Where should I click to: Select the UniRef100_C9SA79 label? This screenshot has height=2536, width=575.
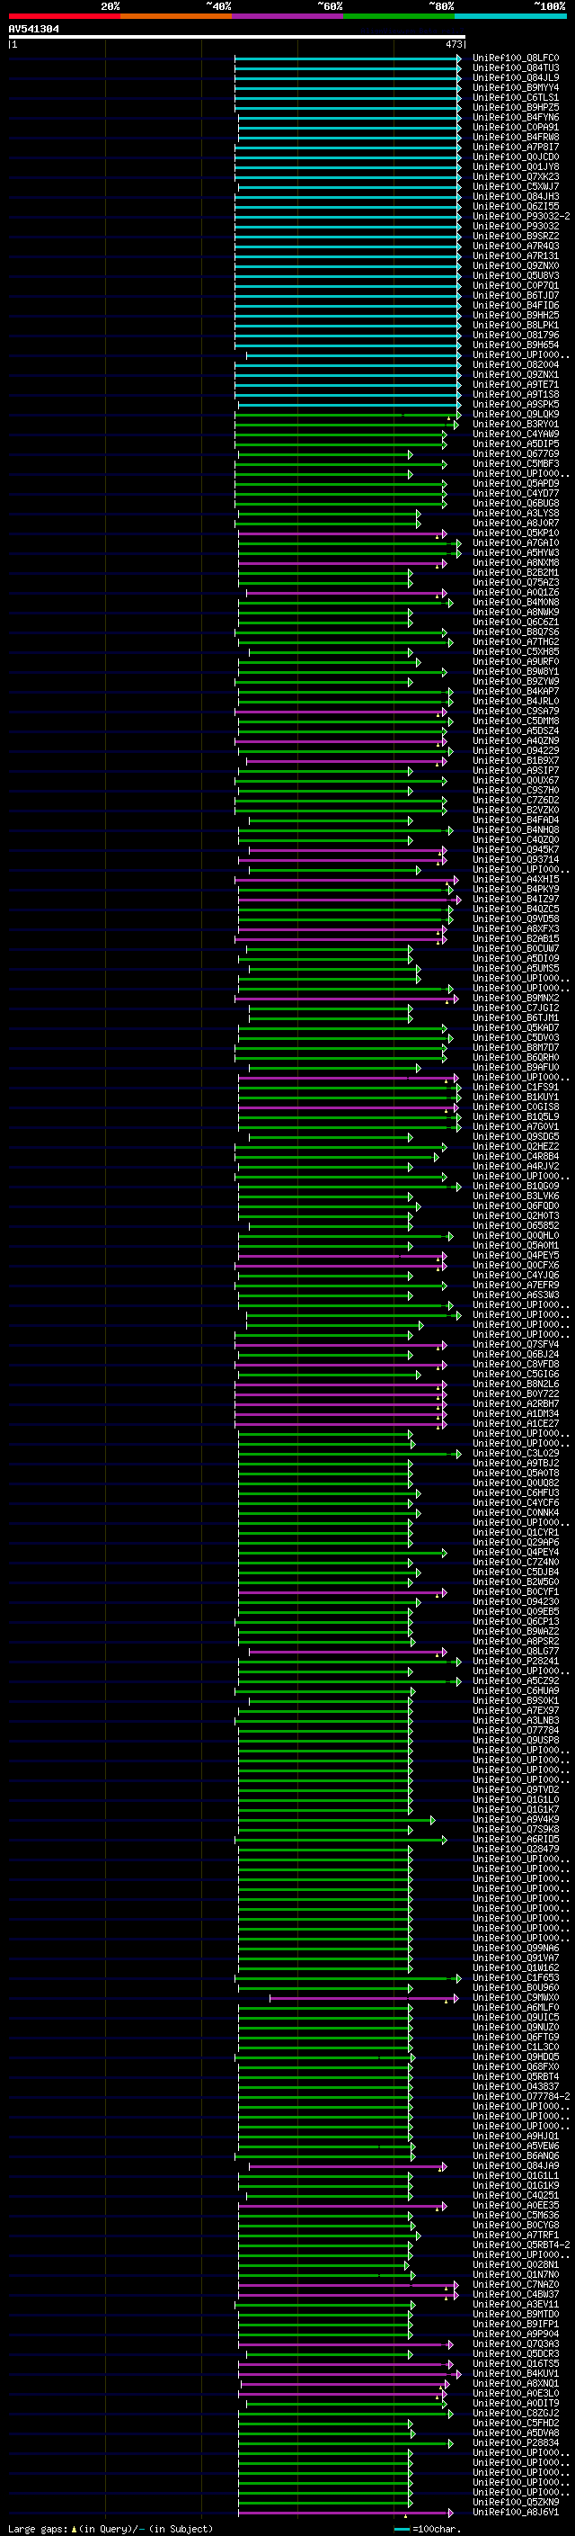pos(515,711)
